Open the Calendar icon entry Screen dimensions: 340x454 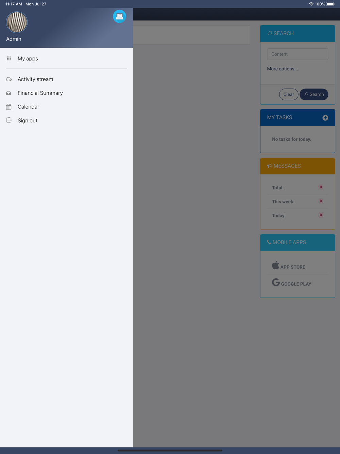point(9,107)
